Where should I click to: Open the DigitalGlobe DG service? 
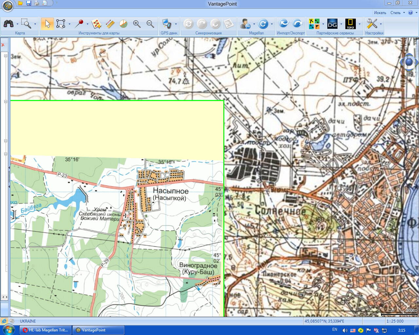coord(332,24)
